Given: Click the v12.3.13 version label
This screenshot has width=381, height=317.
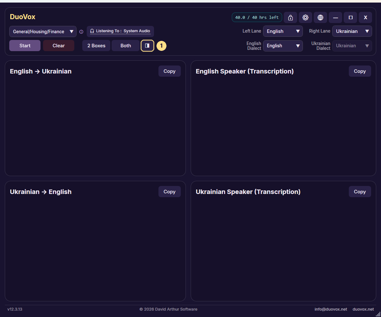Looking at the screenshot, I should 15,309.
